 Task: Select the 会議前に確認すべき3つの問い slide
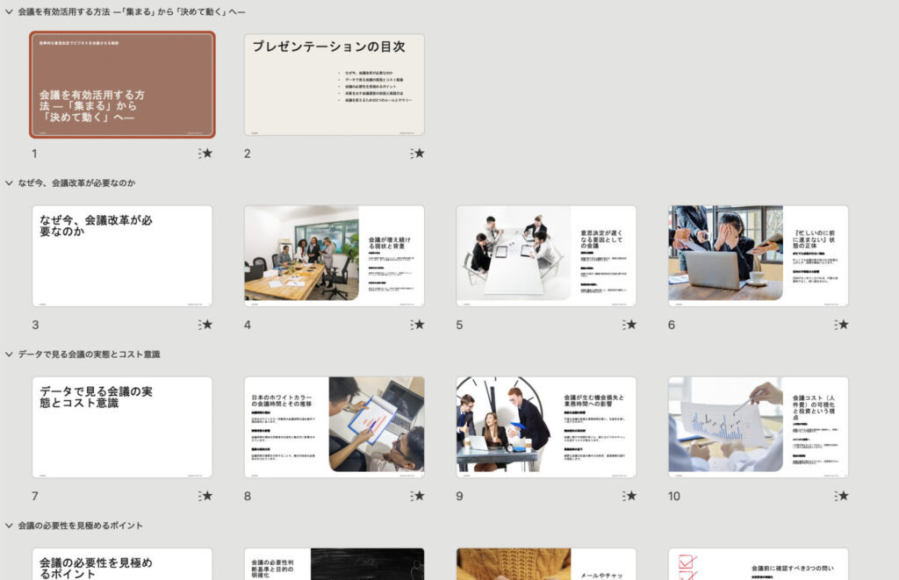pos(759,564)
